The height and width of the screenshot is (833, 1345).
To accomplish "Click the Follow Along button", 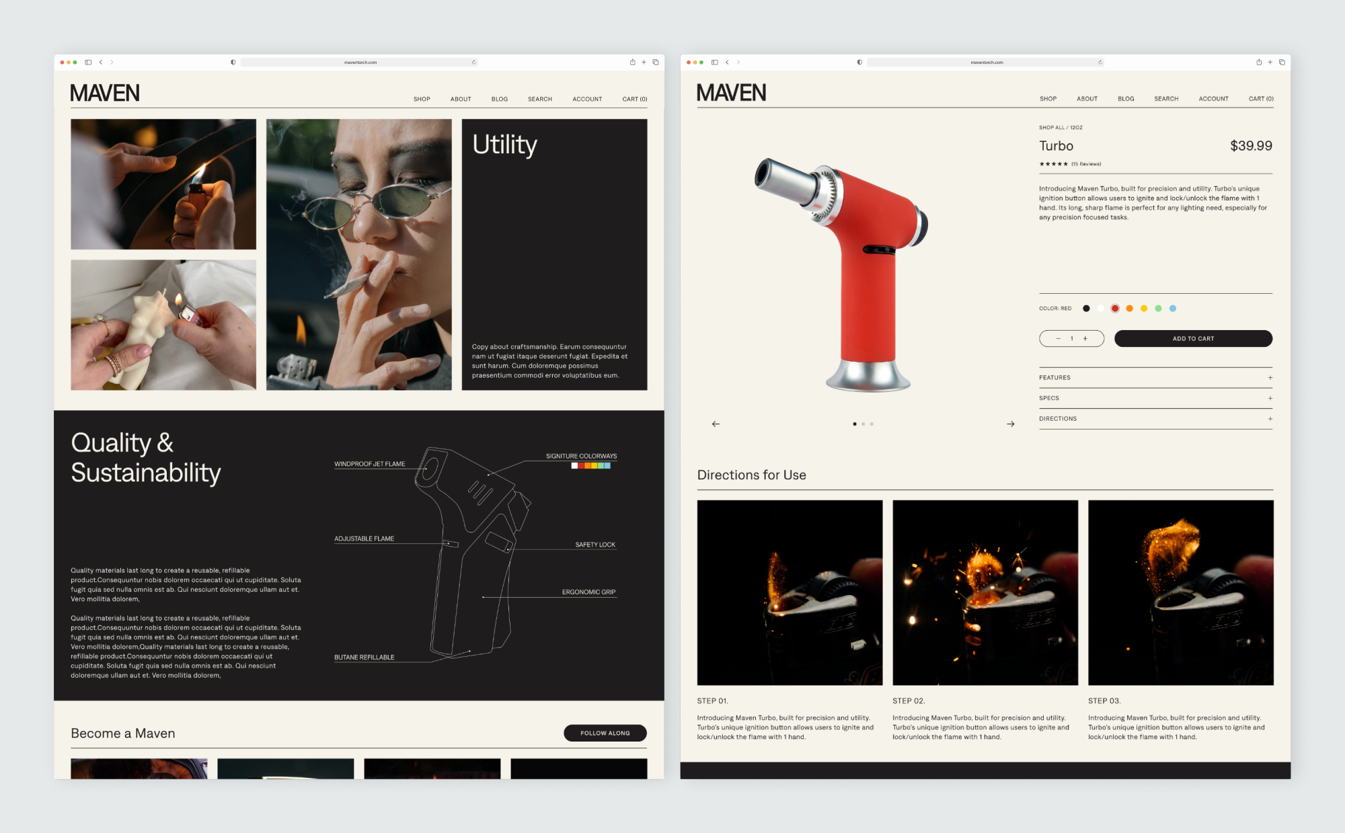I will tap(605, 733).
